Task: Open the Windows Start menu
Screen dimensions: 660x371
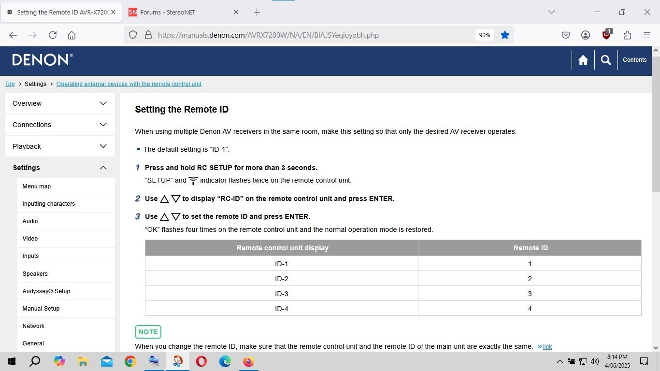Action: pos(12,361)
